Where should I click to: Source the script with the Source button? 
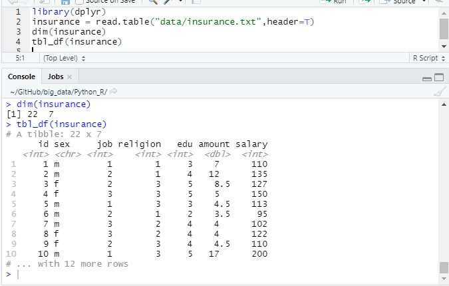click(x=398, y=1)
